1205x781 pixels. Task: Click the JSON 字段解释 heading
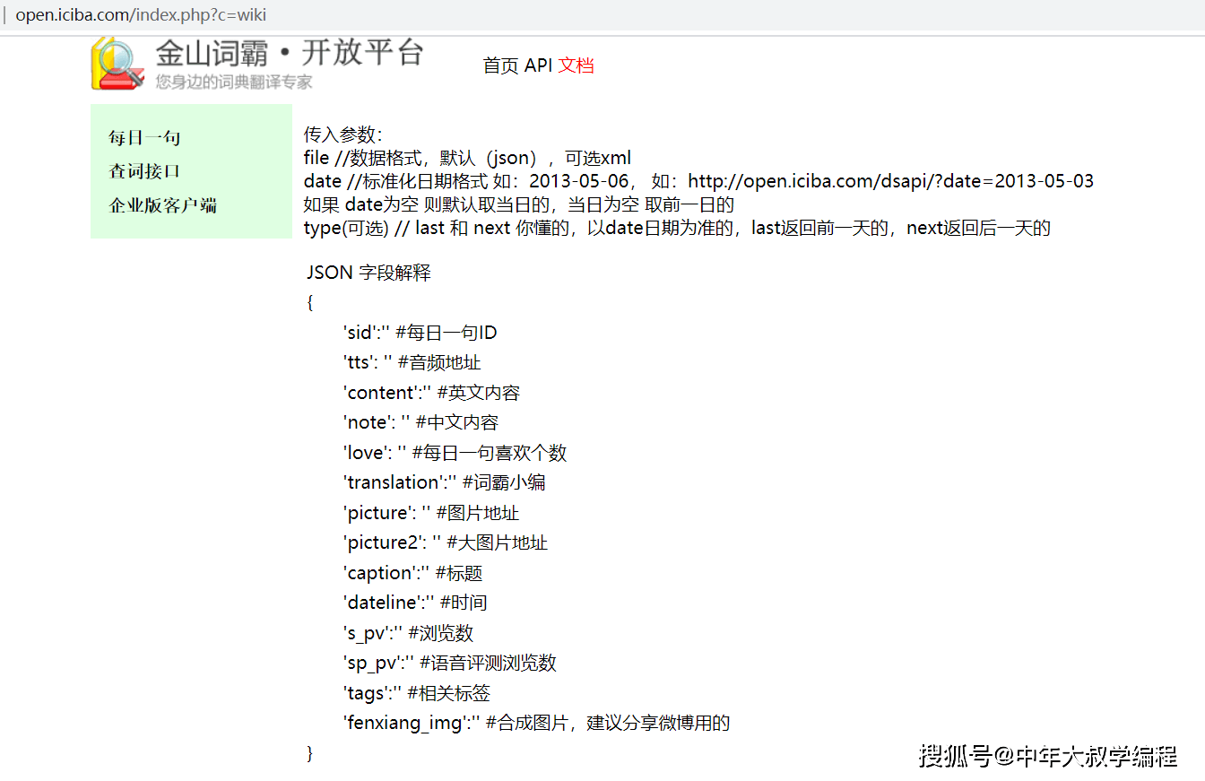tap(368, 273)
